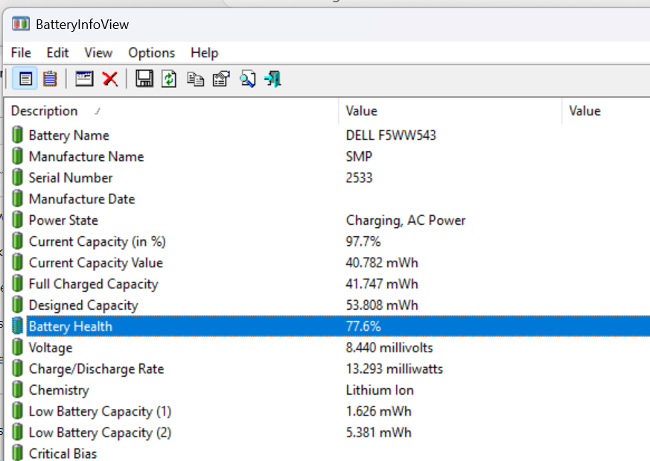Click battery icon beside Battery Name
This screenshot has height=461, width=650.
[x=17, y=135]
